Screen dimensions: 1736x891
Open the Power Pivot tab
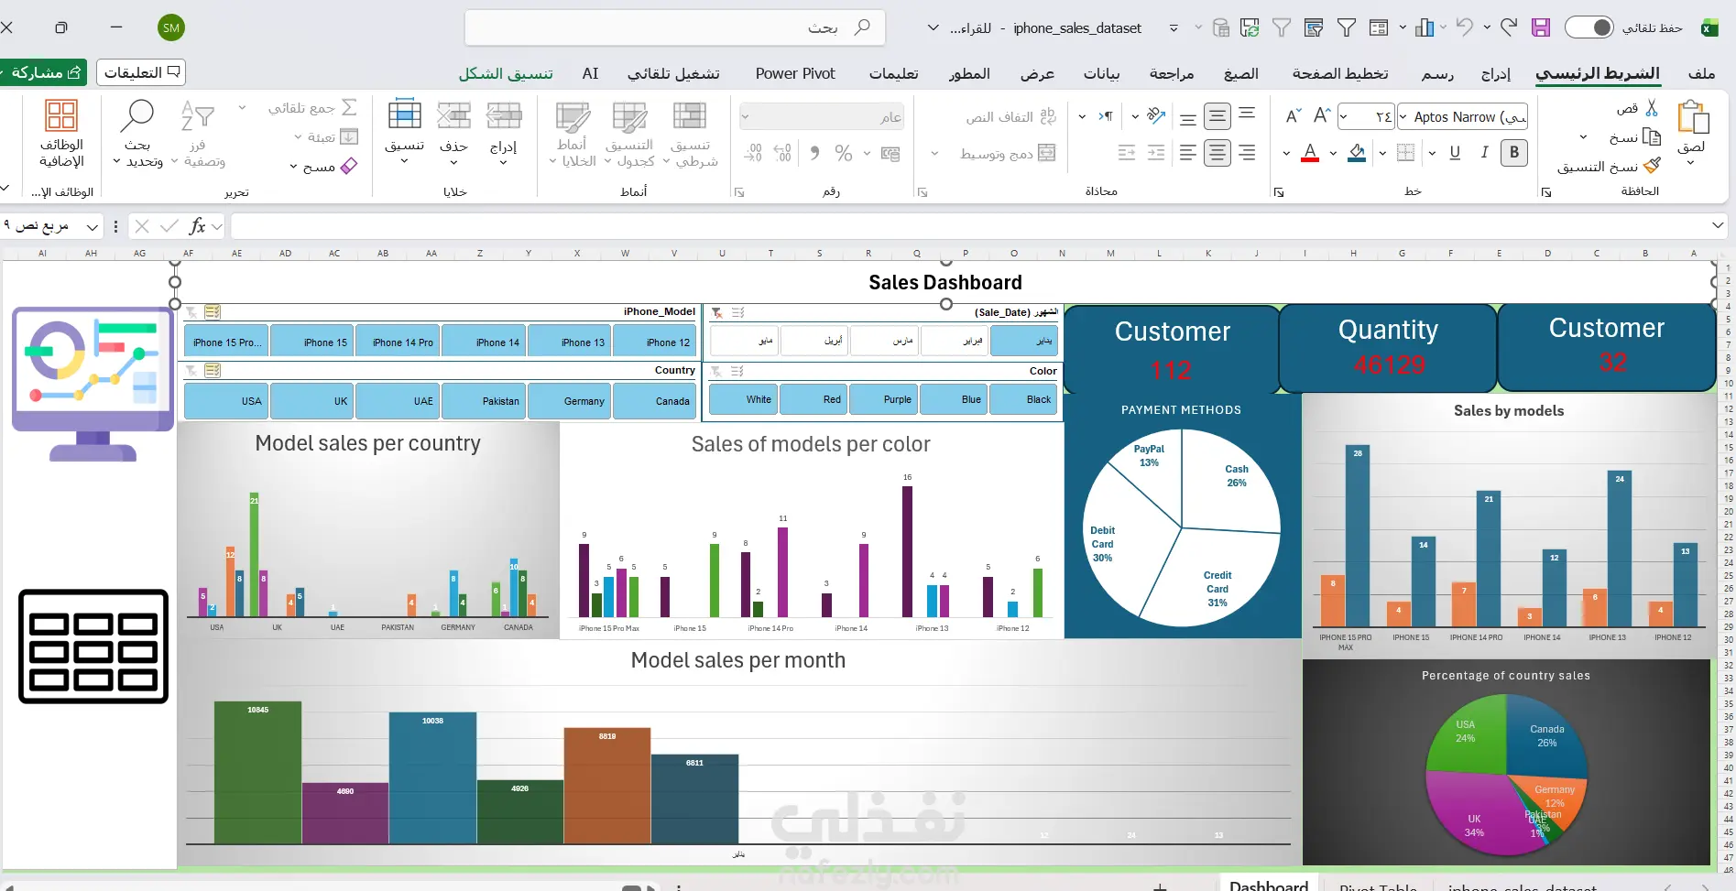[795, 73]
